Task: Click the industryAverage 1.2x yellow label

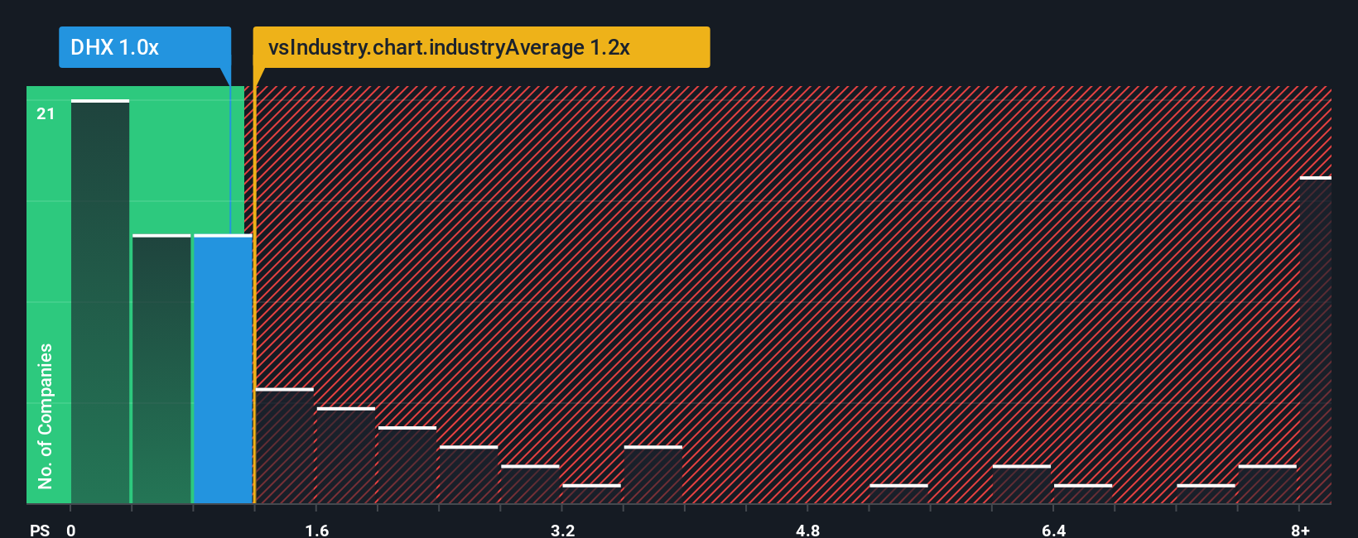Action: (x=481, y=47)
